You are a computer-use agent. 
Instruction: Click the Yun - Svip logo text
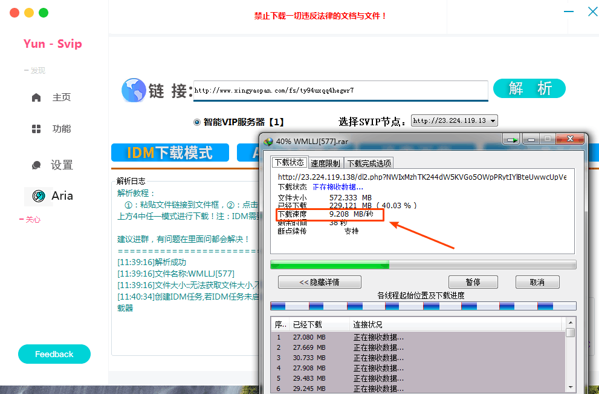(x=53, y=44)
